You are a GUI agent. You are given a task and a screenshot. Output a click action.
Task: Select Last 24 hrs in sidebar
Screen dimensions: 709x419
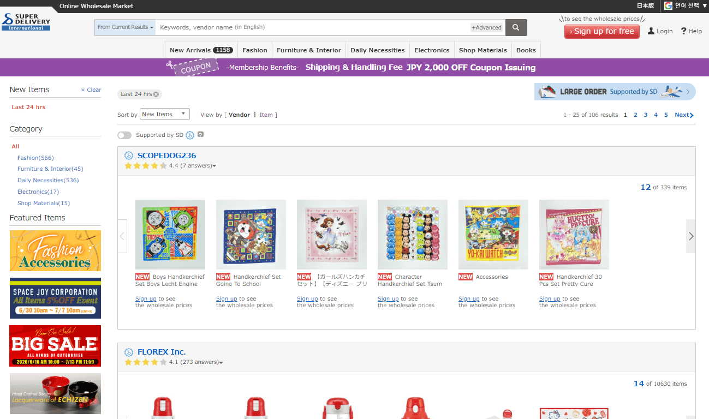[28, 107]
